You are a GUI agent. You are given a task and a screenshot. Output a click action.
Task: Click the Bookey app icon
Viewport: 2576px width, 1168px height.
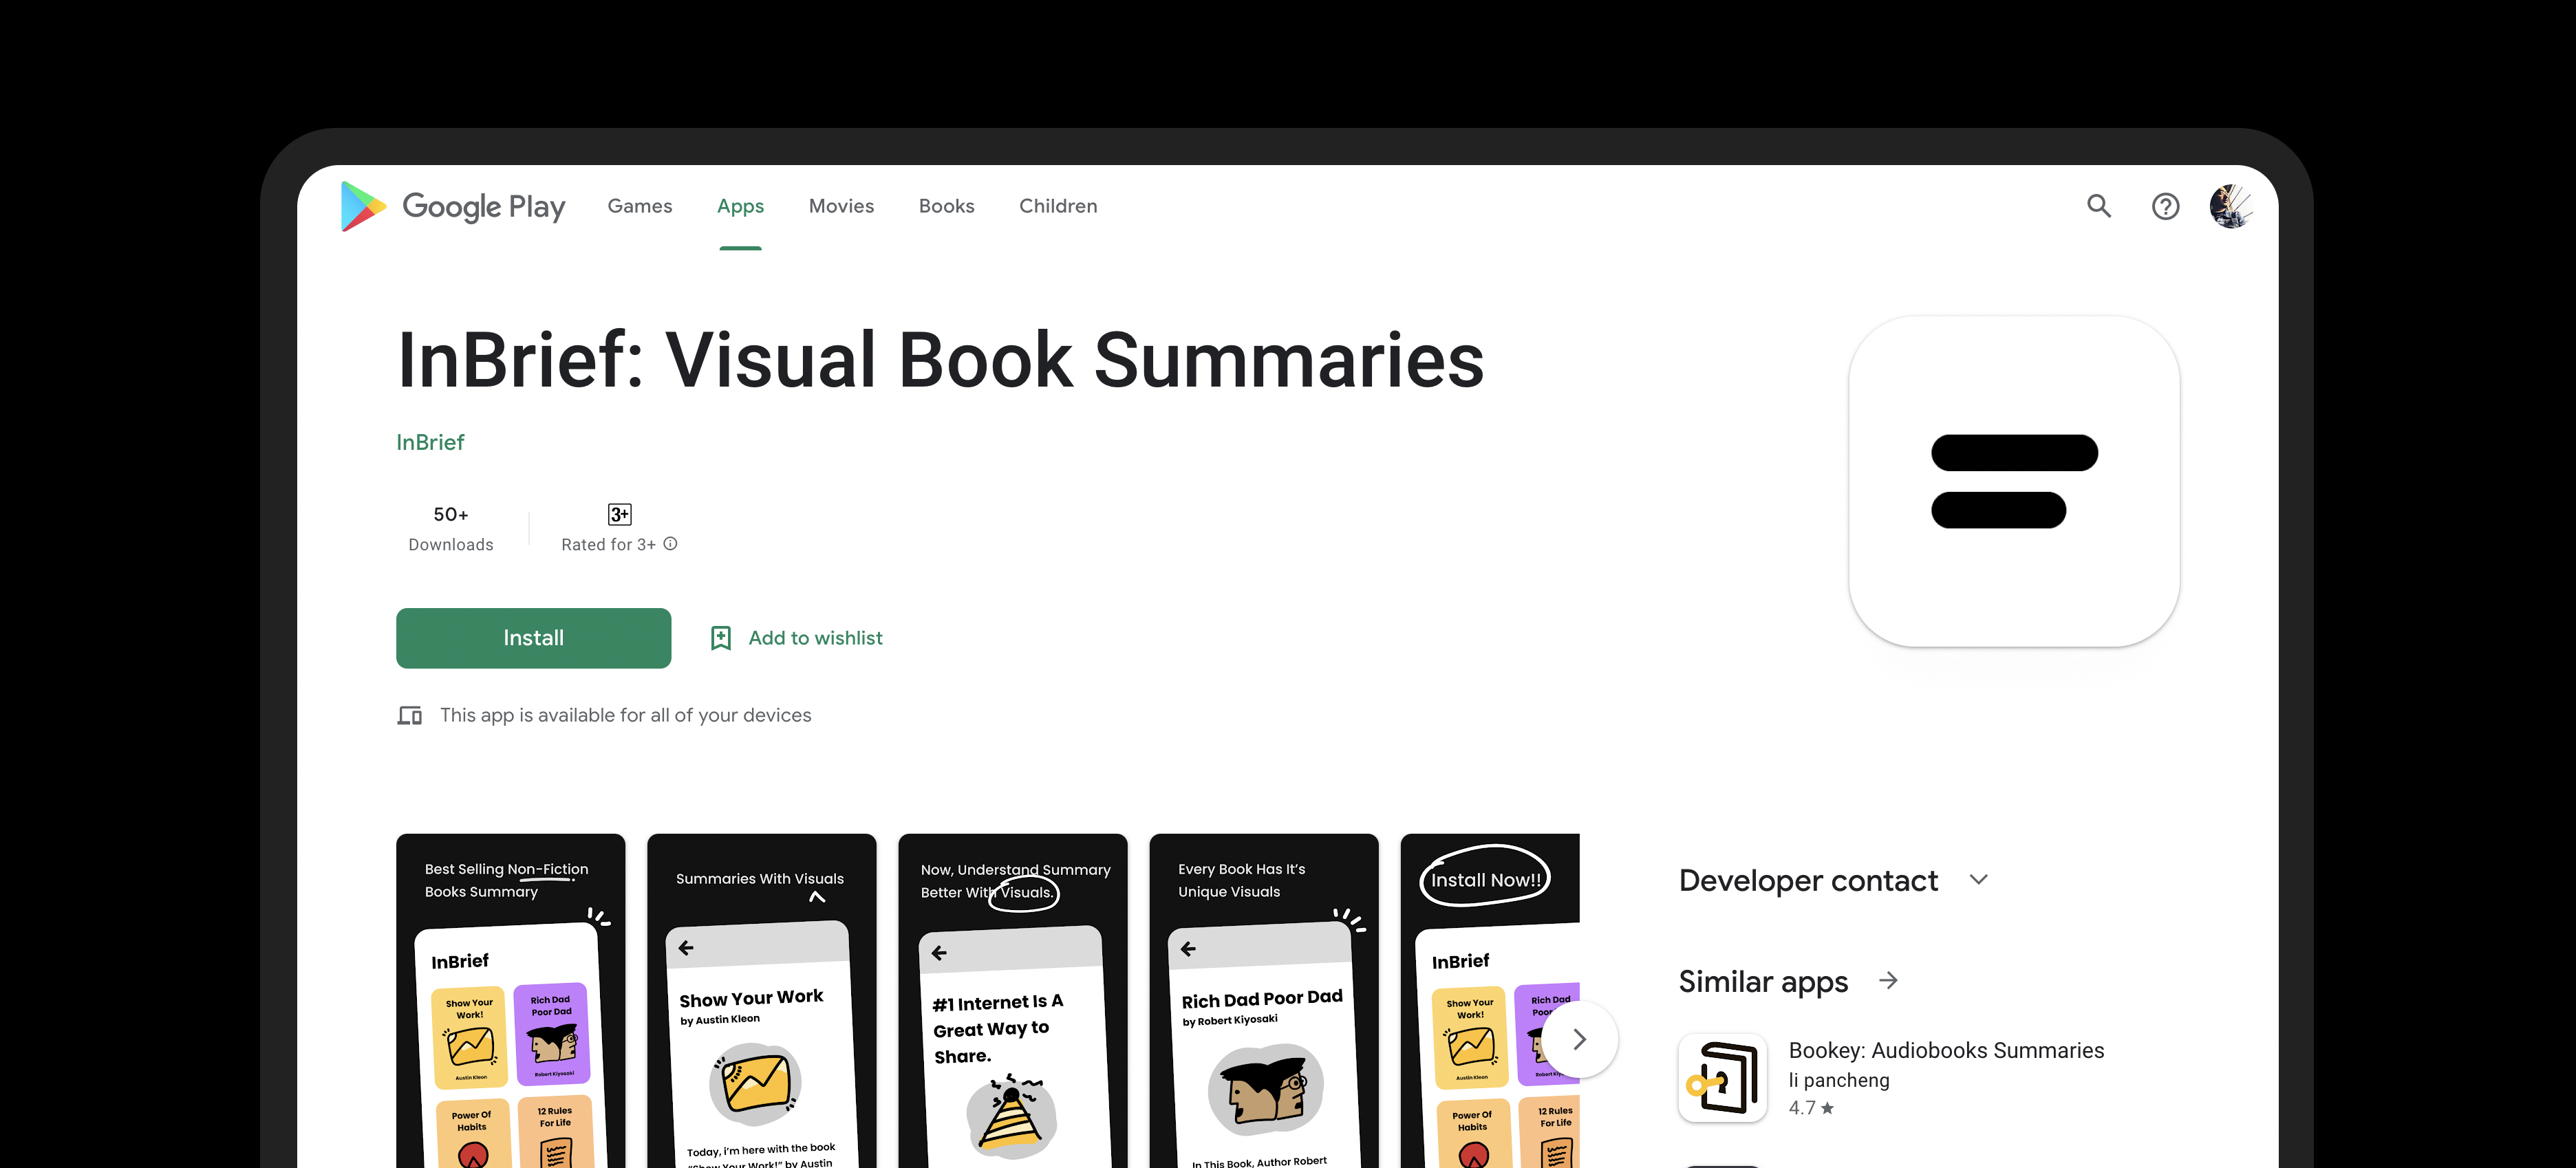coord(1722,1078)
